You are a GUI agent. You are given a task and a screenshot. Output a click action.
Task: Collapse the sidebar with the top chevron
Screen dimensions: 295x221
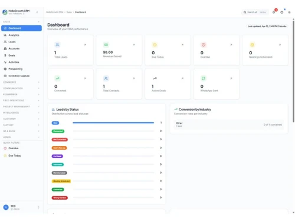(x=37, y=12)
